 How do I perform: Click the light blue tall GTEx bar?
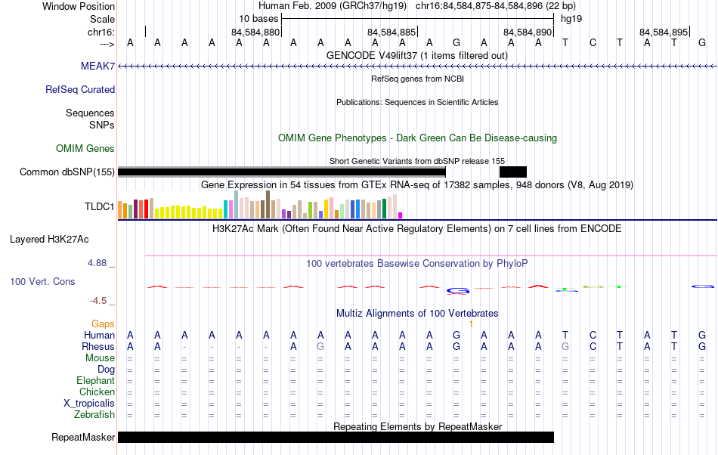click(237, 205)
